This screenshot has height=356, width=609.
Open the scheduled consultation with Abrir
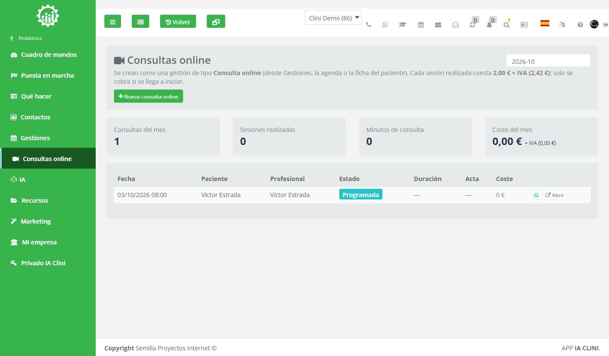pyautogui.click(x=555, y=195)
